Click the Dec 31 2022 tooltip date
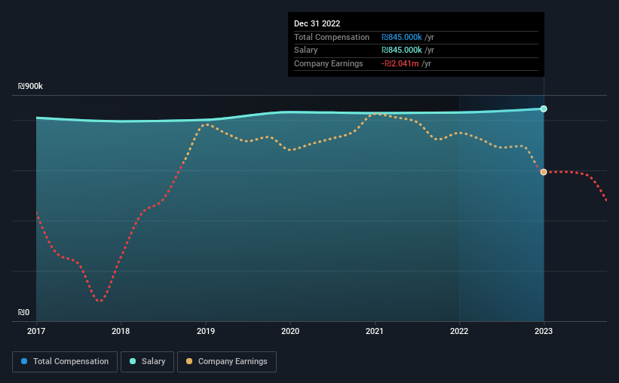Image resolution: width=619 pixels, height=383 pixels. tap(317, 23)
